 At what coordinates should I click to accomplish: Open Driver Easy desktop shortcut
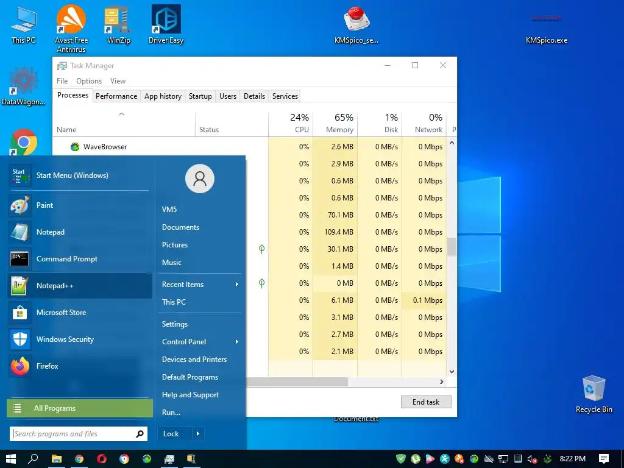166,24
